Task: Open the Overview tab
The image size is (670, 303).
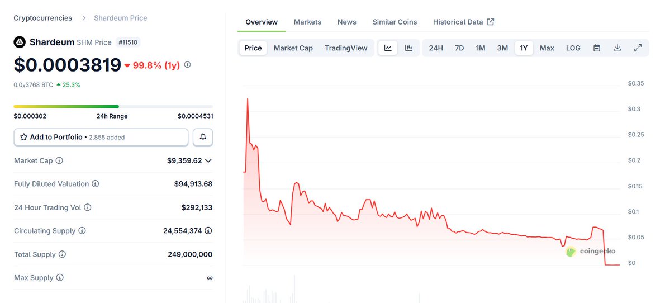Action: (262, 22)
